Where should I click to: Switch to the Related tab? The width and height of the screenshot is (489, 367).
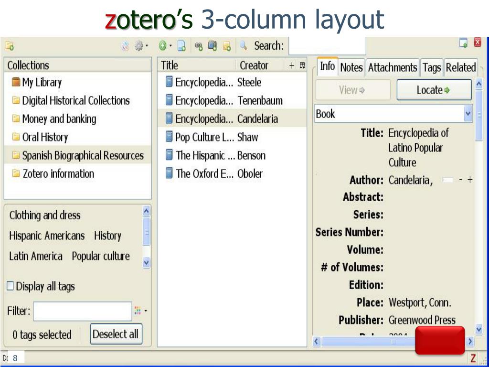pos(461,67)
